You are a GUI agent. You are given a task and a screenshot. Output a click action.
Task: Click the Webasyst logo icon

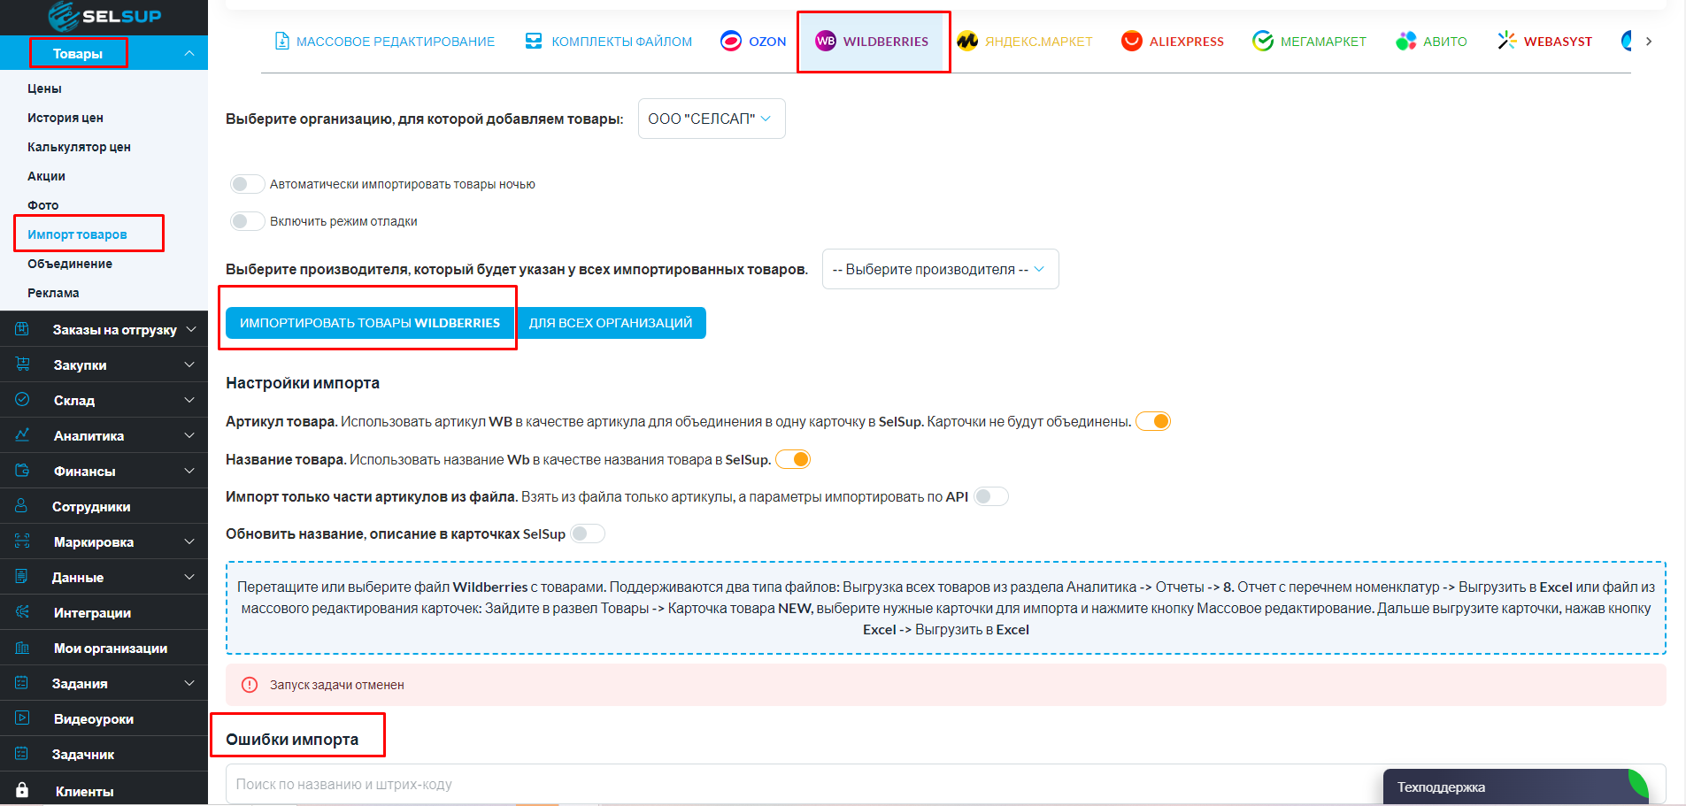point(1506,41)
